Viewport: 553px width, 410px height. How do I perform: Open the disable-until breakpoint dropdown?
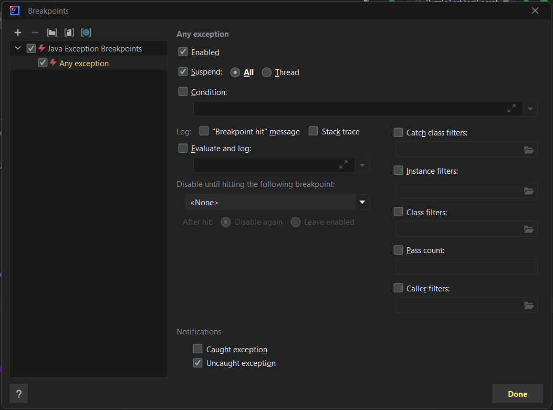pyautogui.click(x=362, y=202)
